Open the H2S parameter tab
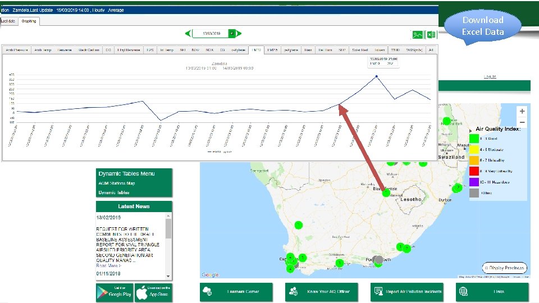Screen dimensions: 539x303 coord(150,50)
